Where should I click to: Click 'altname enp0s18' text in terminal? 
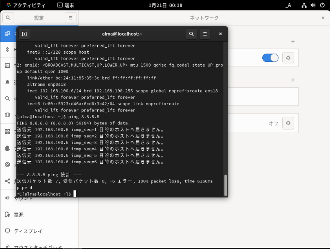[x=46, y=85]
